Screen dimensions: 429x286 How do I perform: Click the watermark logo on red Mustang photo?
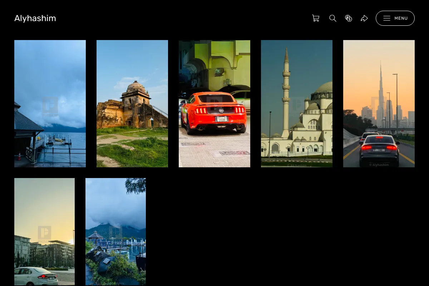(x=214, y=104)
